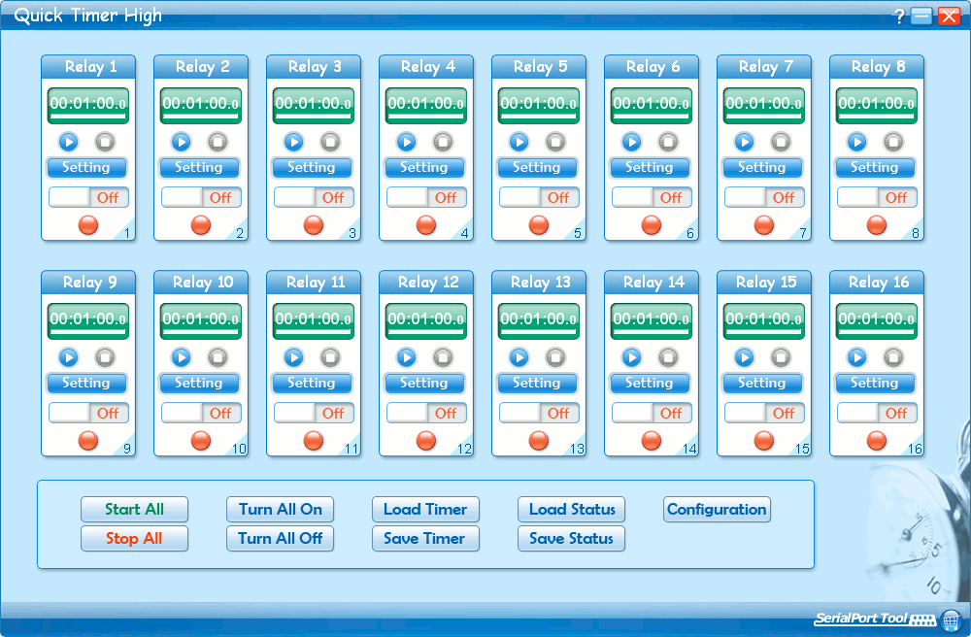Switch Relay 4 on using its toggle
Image resolution: width=971 pixels, height=637 pixels.
tap(426, 197)
